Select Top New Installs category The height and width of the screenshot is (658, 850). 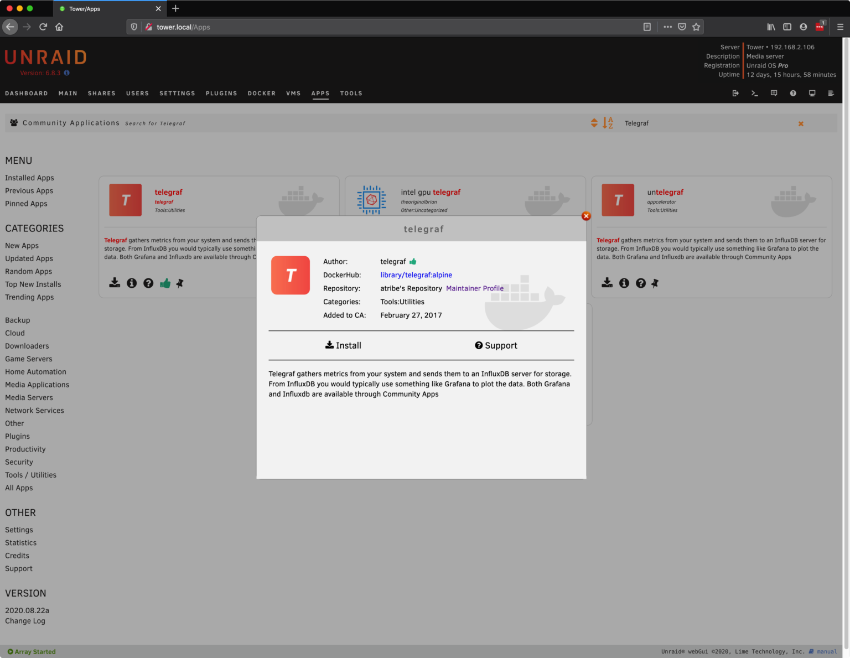(33, 284)
